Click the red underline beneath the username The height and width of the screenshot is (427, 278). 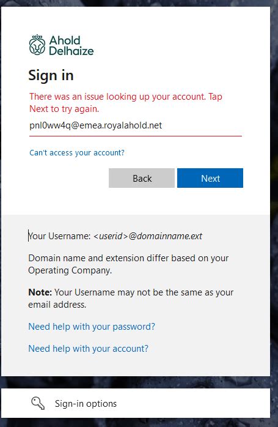[x=136, y=136]
